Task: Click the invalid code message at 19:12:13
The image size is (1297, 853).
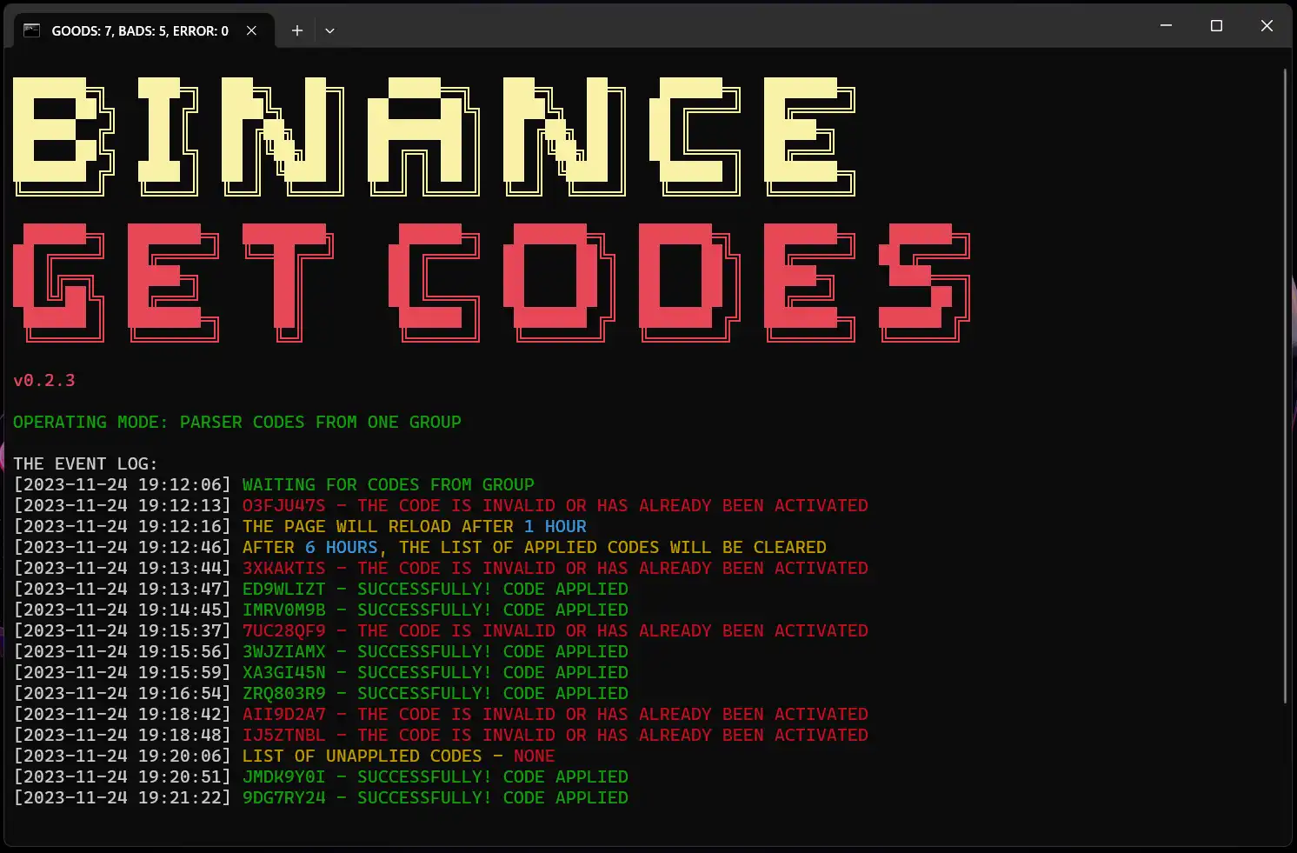Action: click(x=613, y=505)
